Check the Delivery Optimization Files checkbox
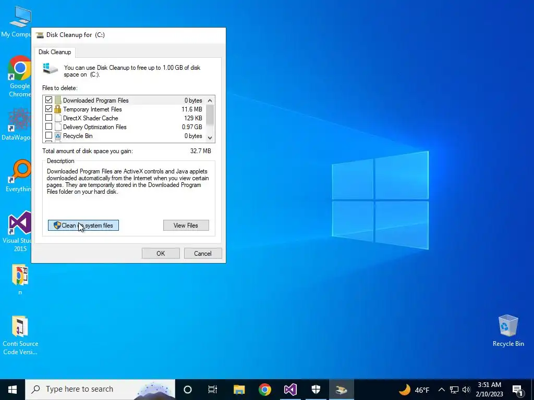534x400 pixels. coord(48,127)
